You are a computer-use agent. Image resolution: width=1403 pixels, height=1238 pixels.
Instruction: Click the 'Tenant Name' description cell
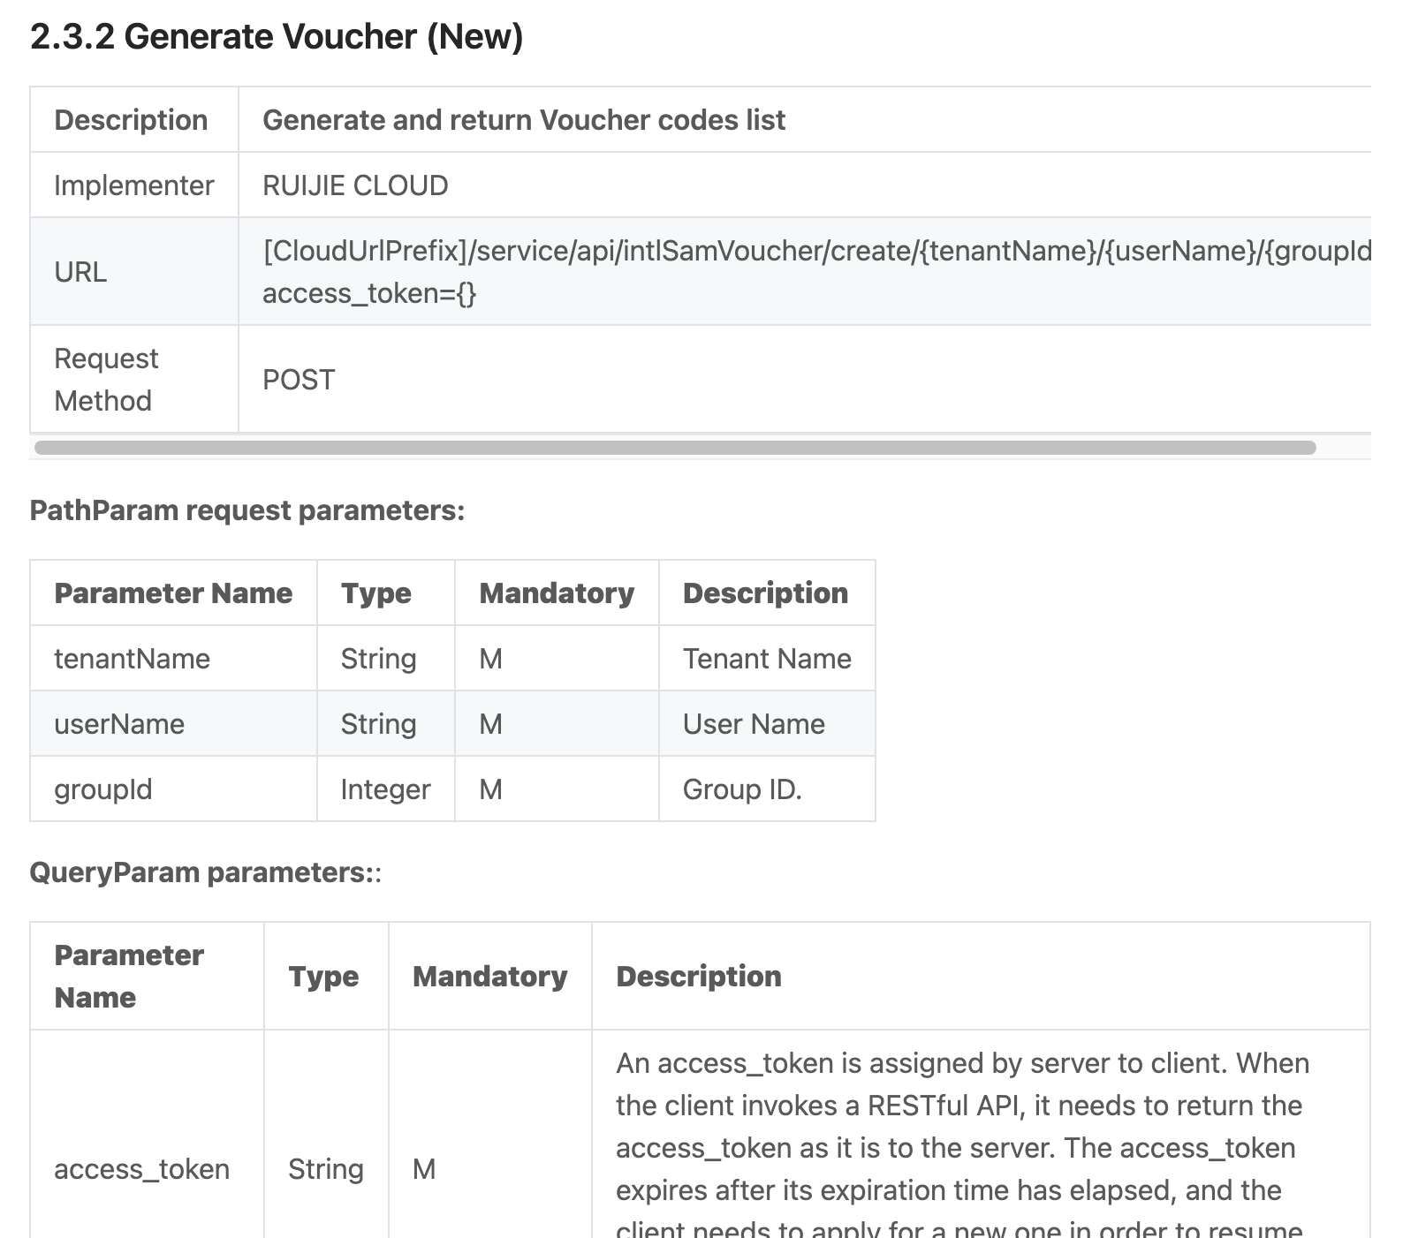click(767, 659)
